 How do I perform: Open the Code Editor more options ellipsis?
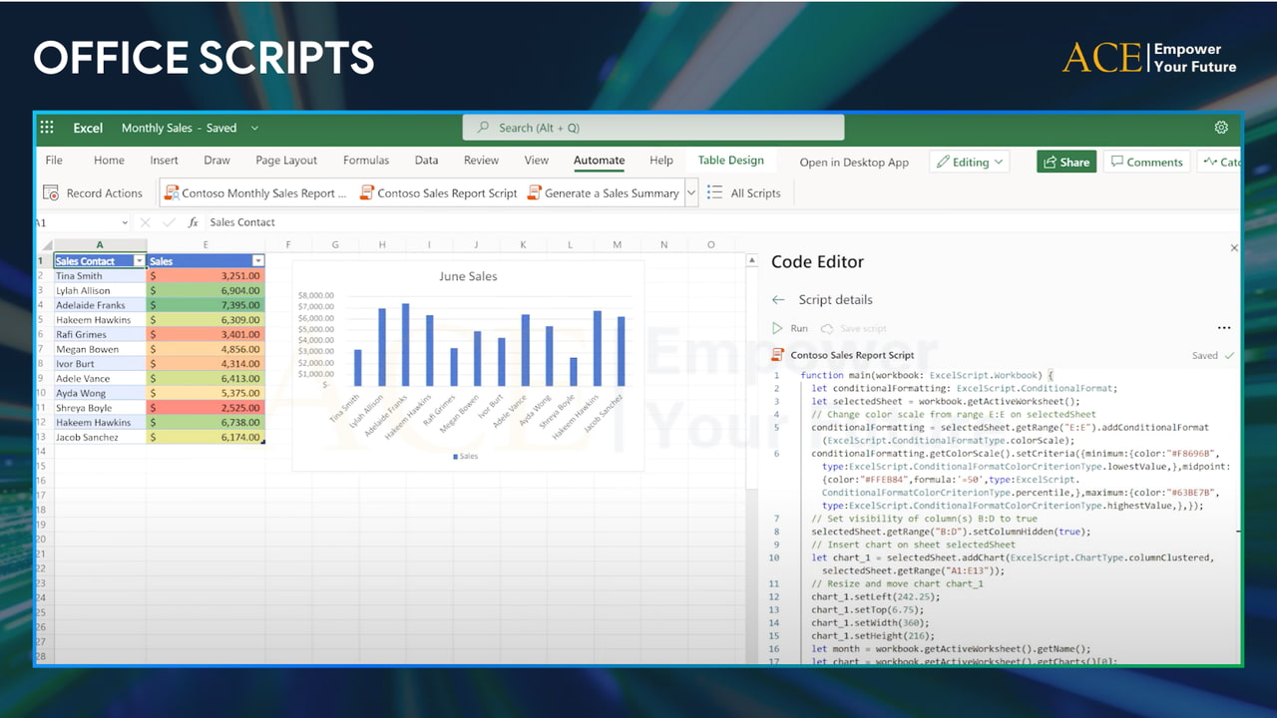click(1223, 328)
